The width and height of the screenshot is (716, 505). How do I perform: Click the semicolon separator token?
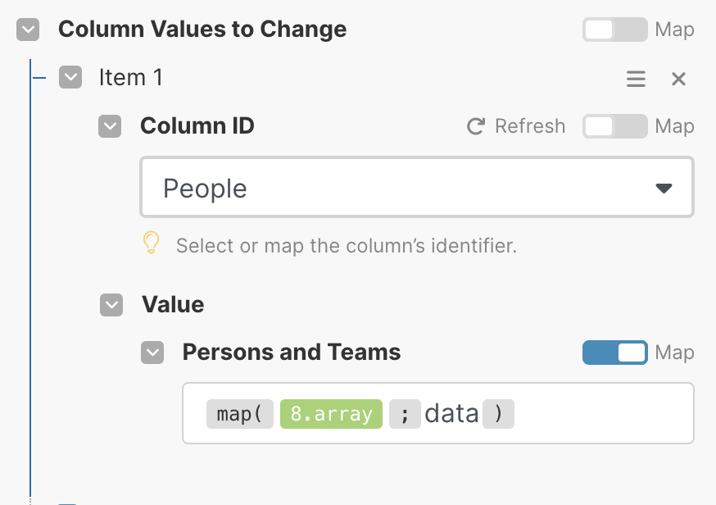[x=405, y=414]
